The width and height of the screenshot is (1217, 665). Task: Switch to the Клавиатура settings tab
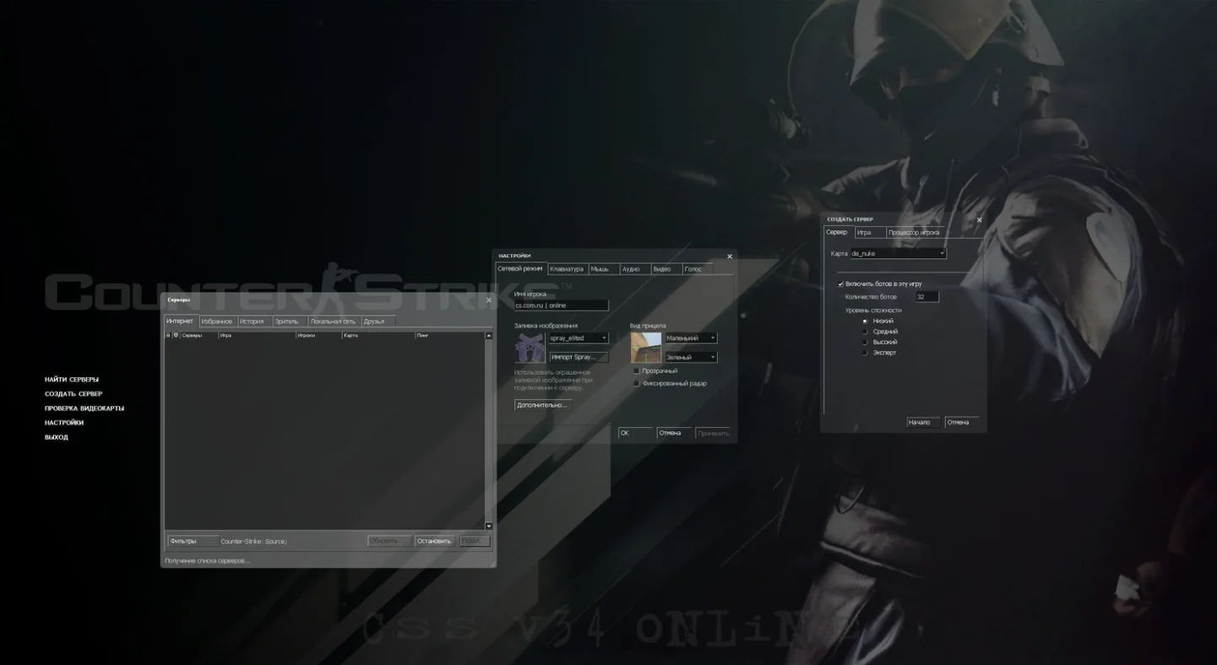567,269
